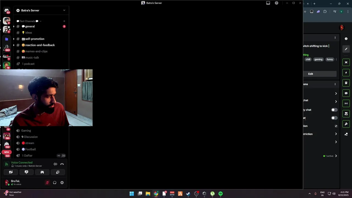The image size is (352, 198).
Task: Open a new Chrome tab with plus
Action: pyautogui.click(x=314, y=4)
